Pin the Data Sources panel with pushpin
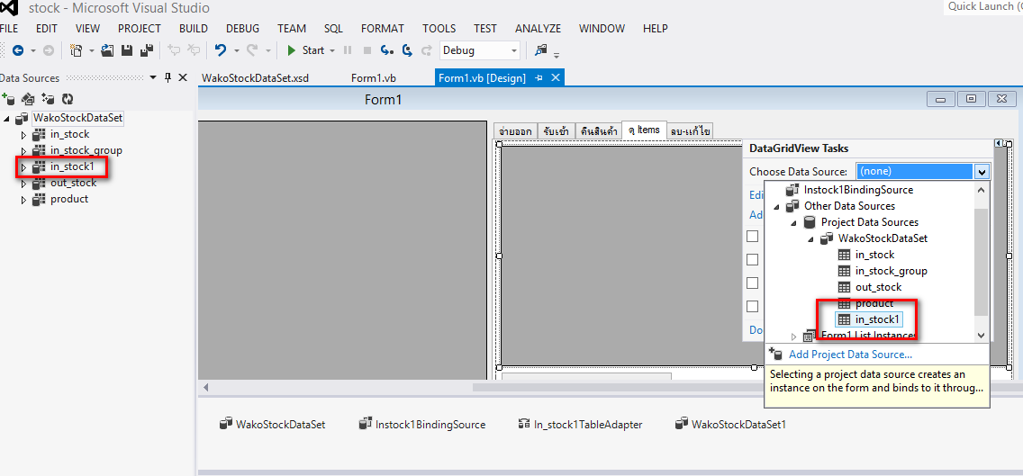Image resolution: width=1023 pixels, height=476 pixels. pyautogui.click(x=167, y=77)
